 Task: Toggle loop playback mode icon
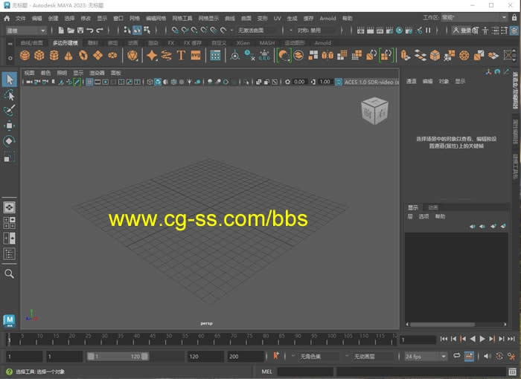point(456,357)
